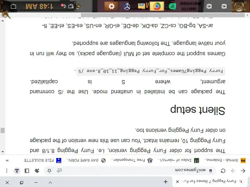This screenshot has height=187, width=250.
Task: Share this page icon in address bar
Action: tap(59, 171)
